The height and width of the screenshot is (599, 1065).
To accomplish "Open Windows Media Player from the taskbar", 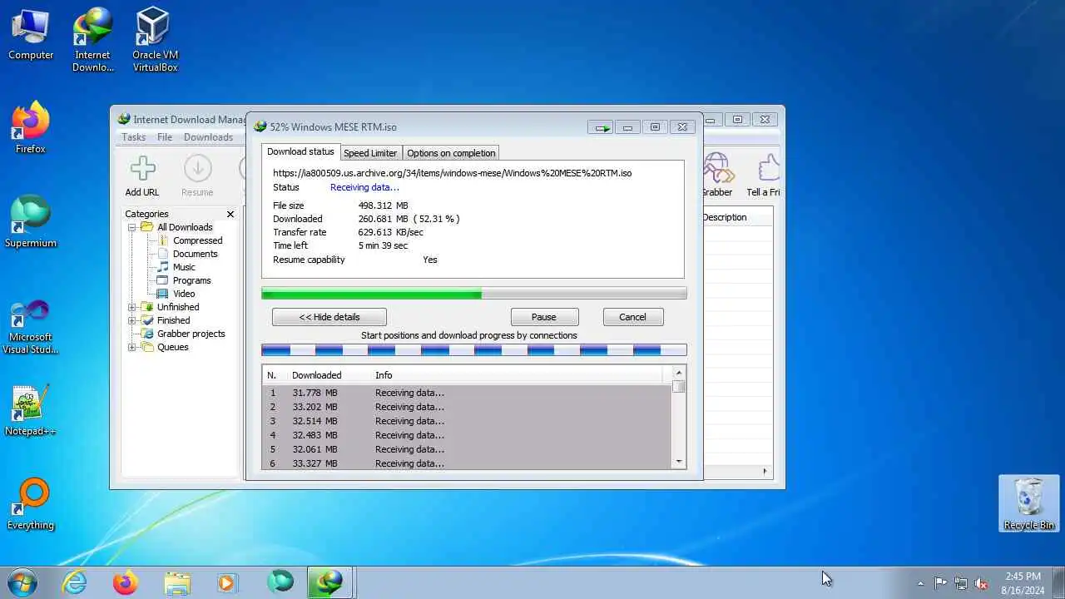I will click(x=226, y=582).
